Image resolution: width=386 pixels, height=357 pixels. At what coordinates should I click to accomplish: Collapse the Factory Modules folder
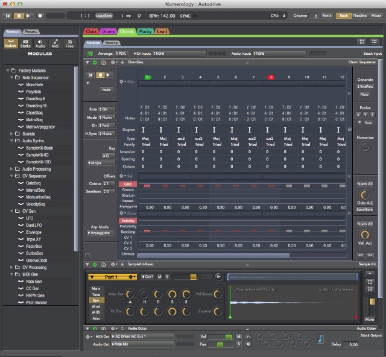click(8, 71)
